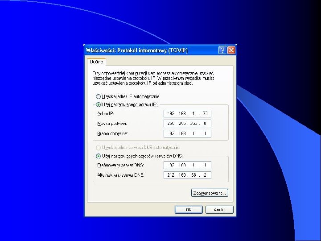This screenshot has width=321, height=241.
Task: Click the Maska podsieci input field
Action: [187, 123]
